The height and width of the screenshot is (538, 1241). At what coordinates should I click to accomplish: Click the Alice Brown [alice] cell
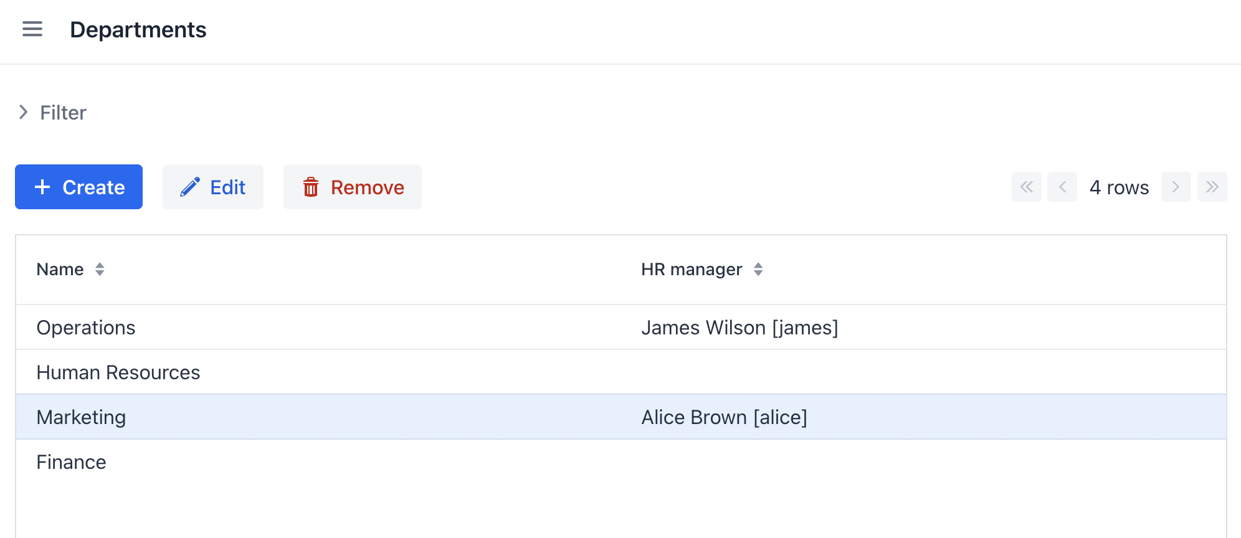pos(724,417)
